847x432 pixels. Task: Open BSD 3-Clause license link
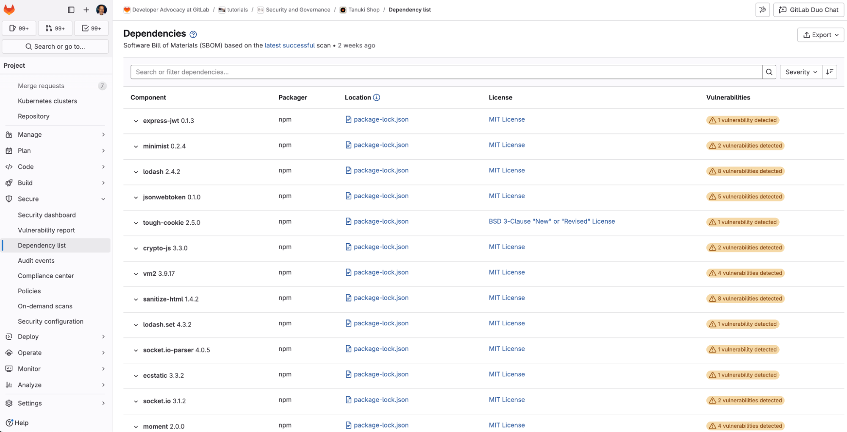552,222
